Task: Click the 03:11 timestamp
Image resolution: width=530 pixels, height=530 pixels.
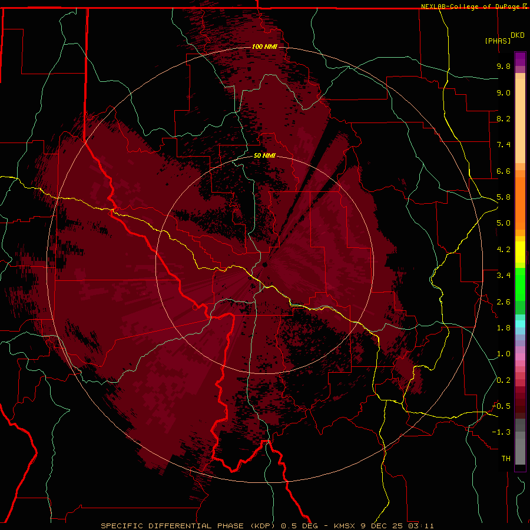Action: [x=421, y=526]
